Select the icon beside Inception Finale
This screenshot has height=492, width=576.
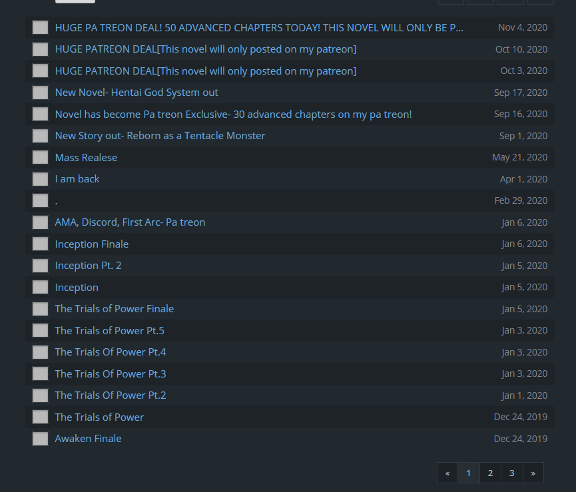(x=40, y=244)
